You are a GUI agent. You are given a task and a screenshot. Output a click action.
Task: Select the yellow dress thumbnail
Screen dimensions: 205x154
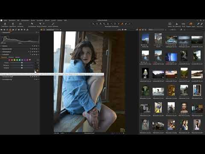tap(158, 107)
